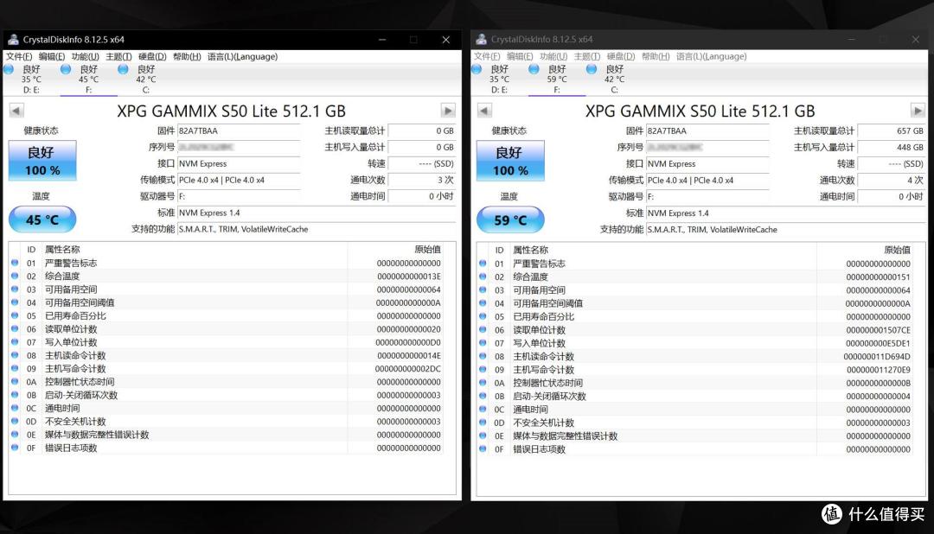Open 帮助(H) menu in left window
This screenshot has width=934, height=534.
click(187, 56)
